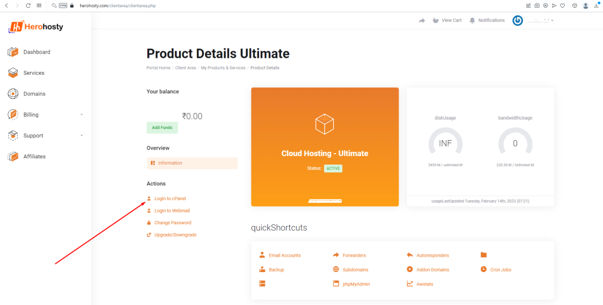Viewport: 603px width, 305px height.
Task: Open the View Cart link
Action: click(x=451, y=21)
